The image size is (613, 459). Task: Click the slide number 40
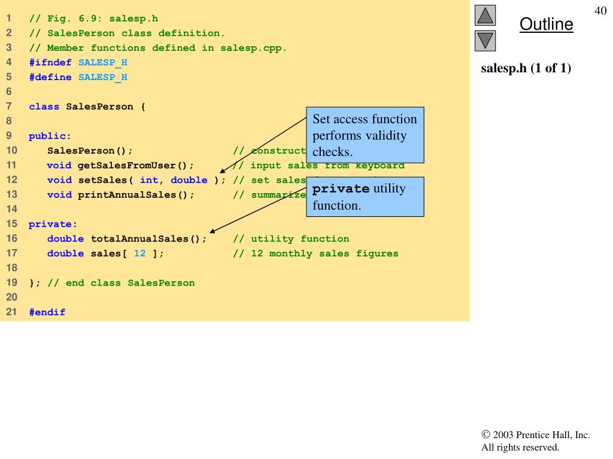point(600,11)
